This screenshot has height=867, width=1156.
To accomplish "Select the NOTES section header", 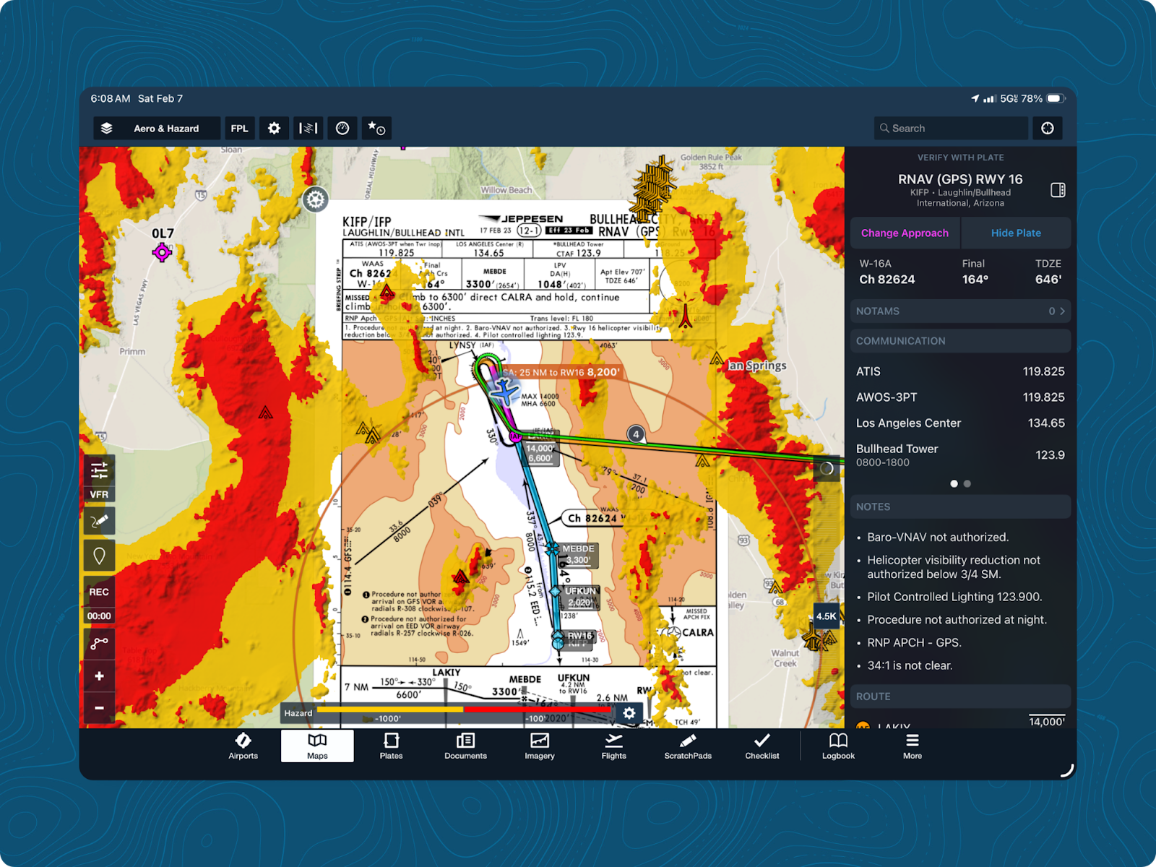I will pos(961,507).
